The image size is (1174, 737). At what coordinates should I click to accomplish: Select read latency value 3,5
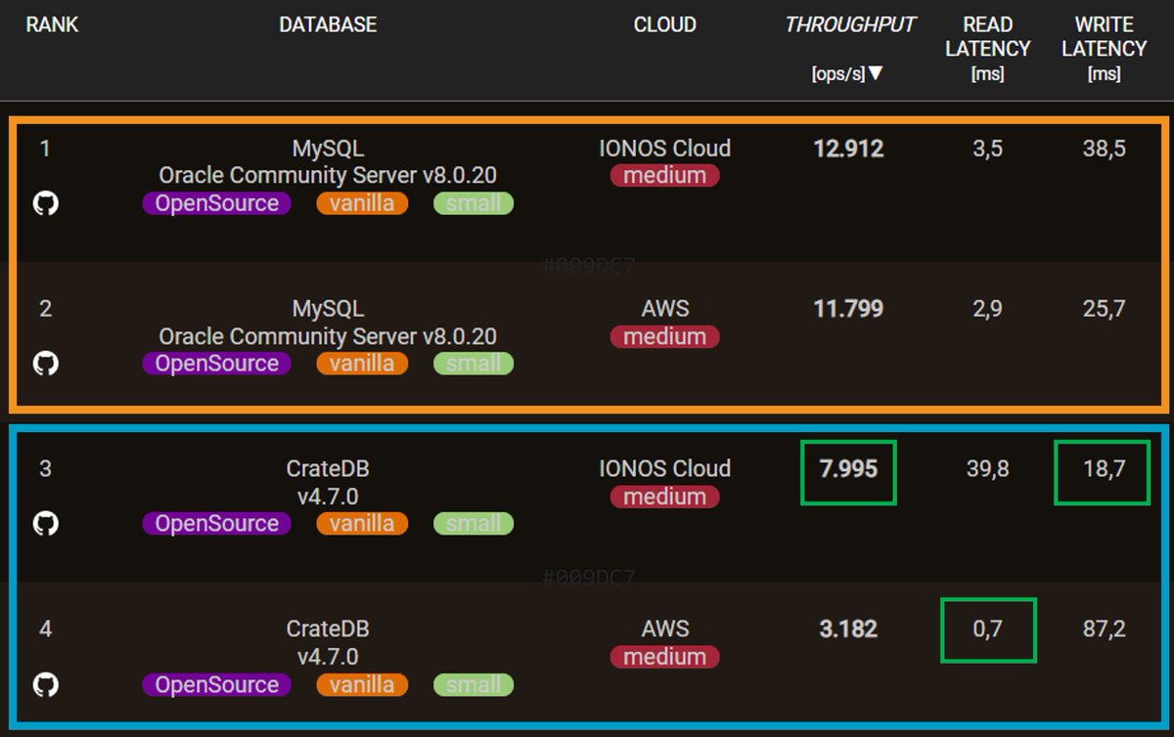pos(988,149)
